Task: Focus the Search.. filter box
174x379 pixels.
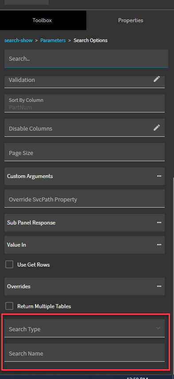Action: [86, 58]
